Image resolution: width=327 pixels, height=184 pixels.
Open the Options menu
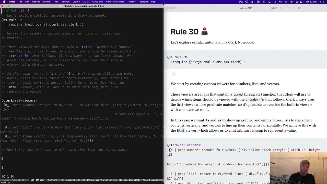pyautogui.click(x=36, y=2)
